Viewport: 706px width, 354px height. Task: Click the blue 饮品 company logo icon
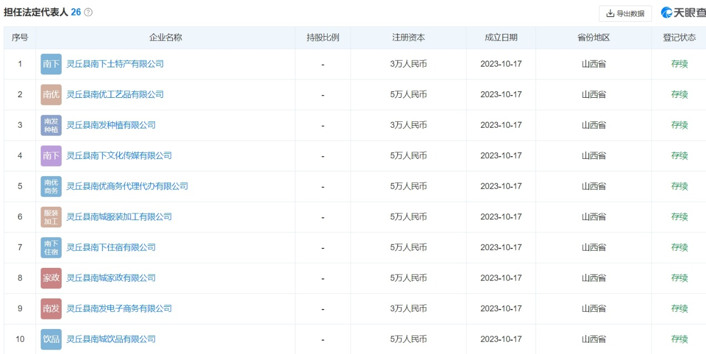point(51,339)
